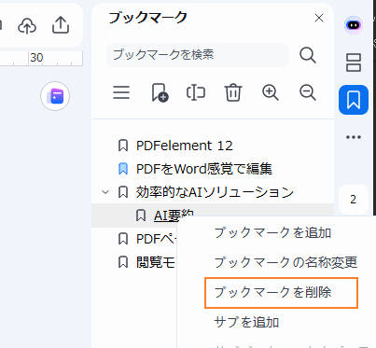Open the page thumbnails panel icon

point(354,63)
